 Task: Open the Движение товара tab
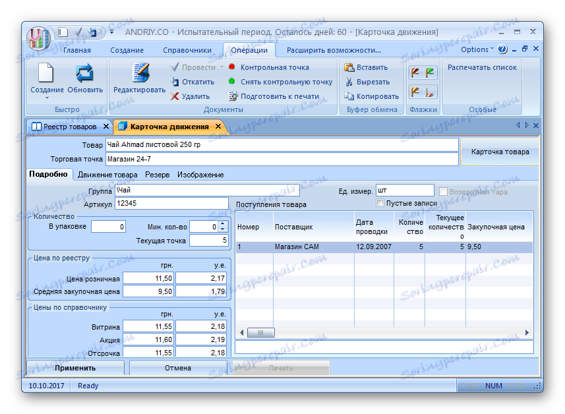[107, 175]
